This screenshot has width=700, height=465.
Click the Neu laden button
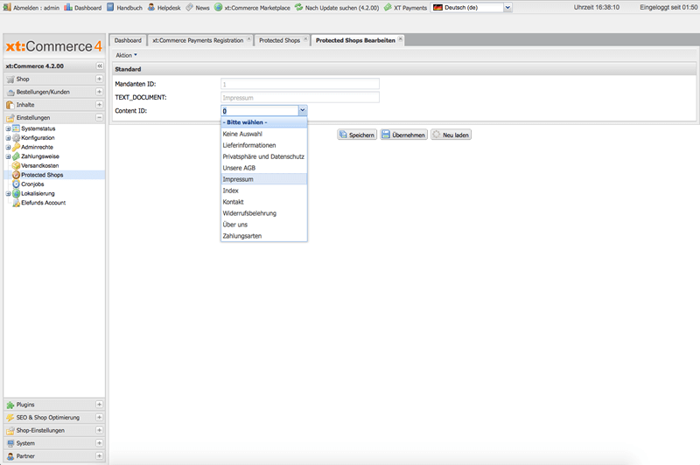click(451, 135)
